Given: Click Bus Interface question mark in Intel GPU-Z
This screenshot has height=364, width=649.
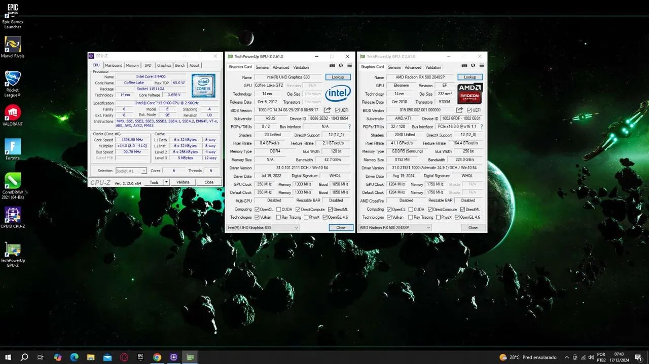Looking at the screenshot, I should [x=349, y=127].
